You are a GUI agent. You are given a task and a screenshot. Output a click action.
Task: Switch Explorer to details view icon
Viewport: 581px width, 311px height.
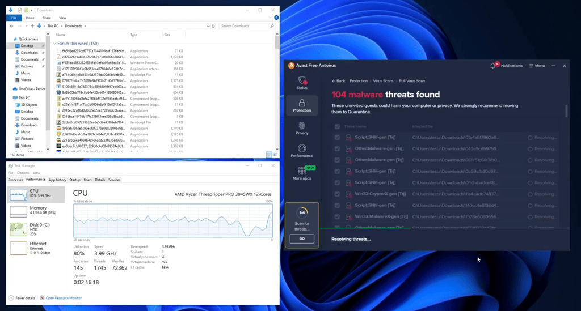point(269,155)
